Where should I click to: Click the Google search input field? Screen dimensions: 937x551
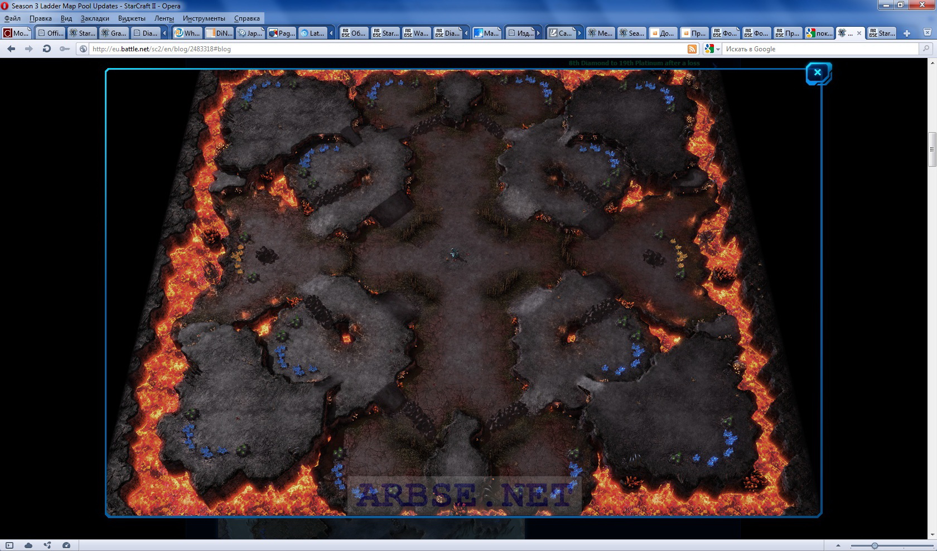pyautogui.click(x=820, y=49)
